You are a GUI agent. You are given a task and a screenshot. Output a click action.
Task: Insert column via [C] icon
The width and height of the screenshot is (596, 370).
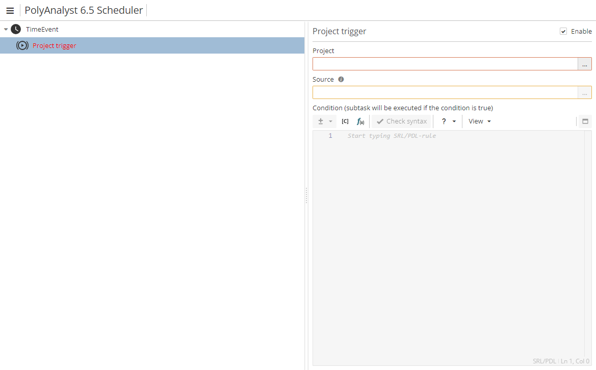pyautogui.click(x=345, y=121)
